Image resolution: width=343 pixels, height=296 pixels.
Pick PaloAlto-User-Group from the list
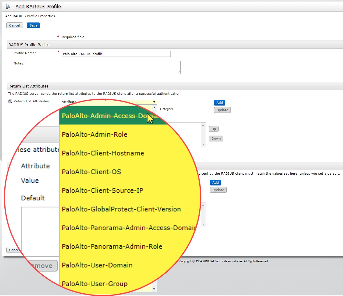point(94,284)
